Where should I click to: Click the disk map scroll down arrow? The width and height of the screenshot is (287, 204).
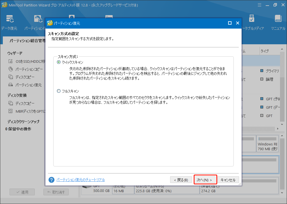(x=282, y=193)
